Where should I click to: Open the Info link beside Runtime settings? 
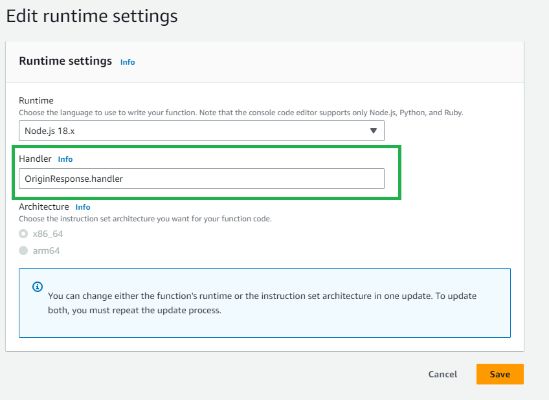click(128, 62)
